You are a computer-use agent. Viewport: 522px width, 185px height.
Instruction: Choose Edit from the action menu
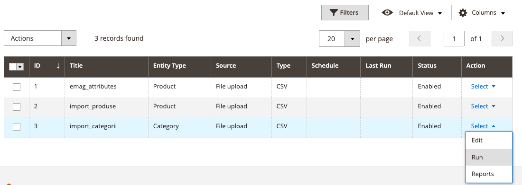click(x=489, y=141)
